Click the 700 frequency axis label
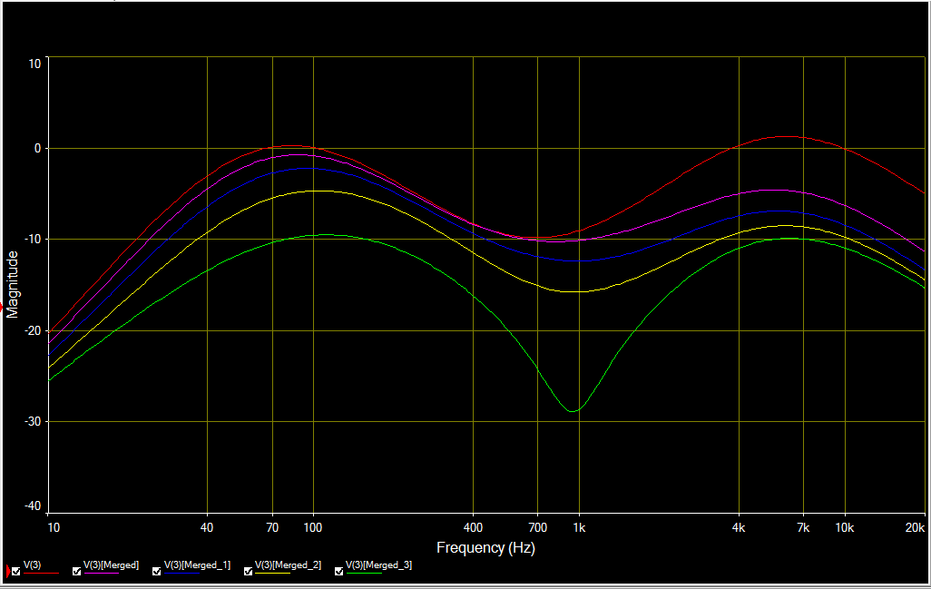Viewport: 931px width, 589px height. point(537,527)
